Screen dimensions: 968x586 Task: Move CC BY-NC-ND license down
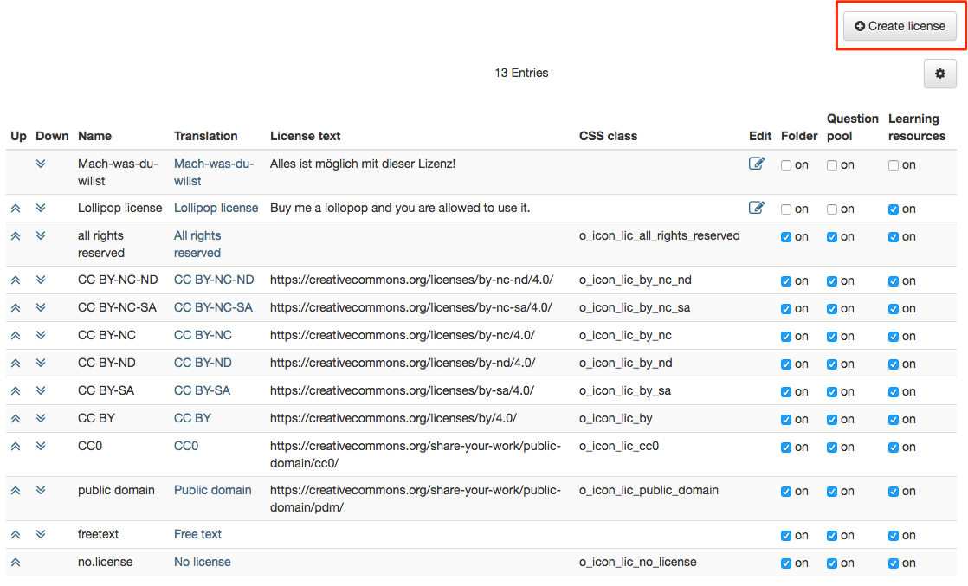41,280
